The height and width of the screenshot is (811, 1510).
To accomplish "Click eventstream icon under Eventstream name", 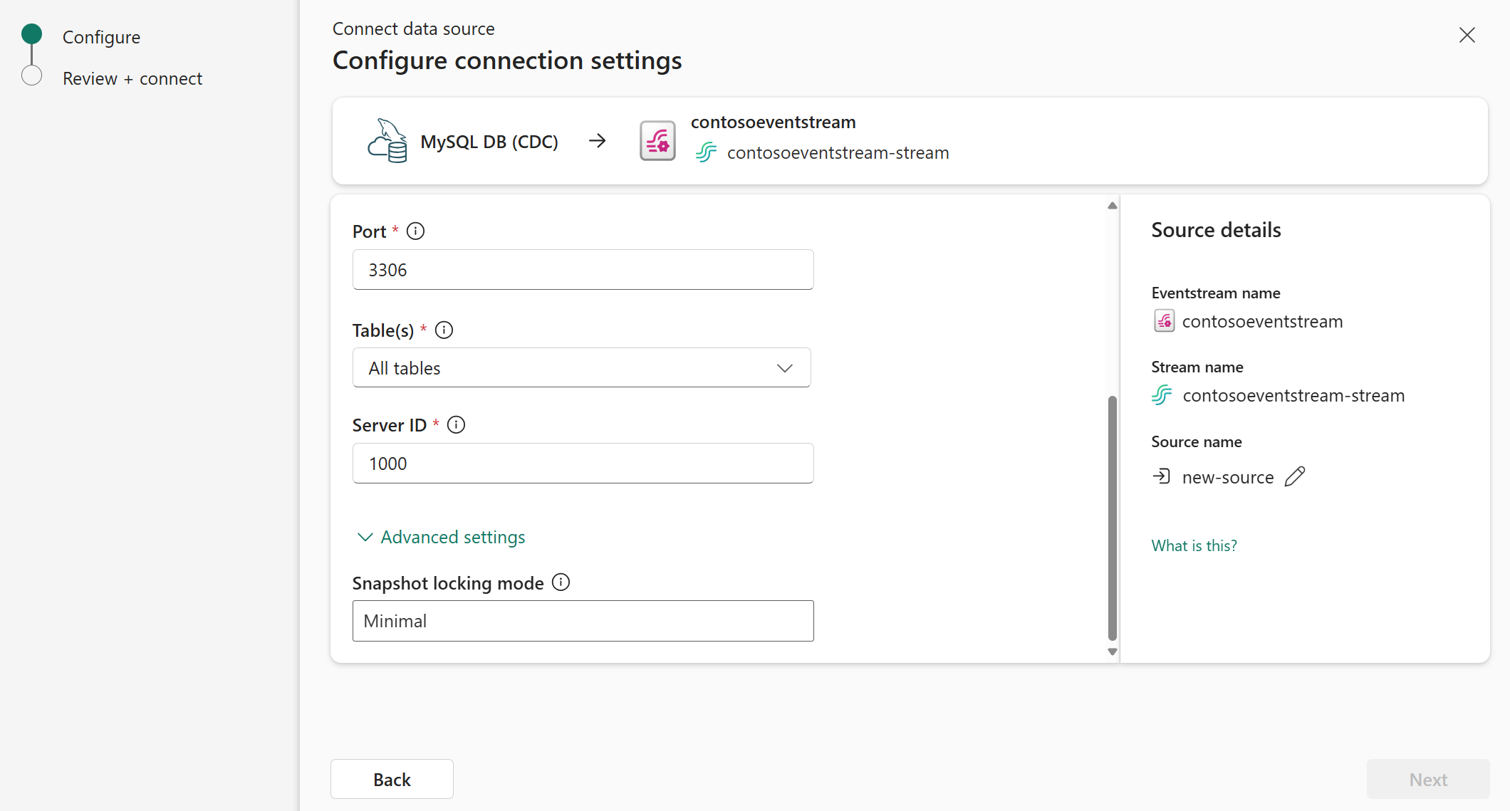I will click(1164, 321).
